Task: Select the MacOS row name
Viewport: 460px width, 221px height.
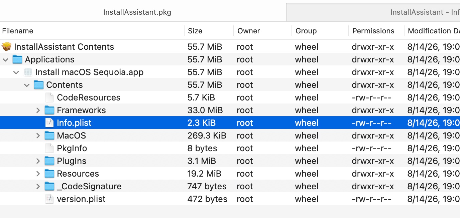Action: pyautogui.click(x=72, y=136)
